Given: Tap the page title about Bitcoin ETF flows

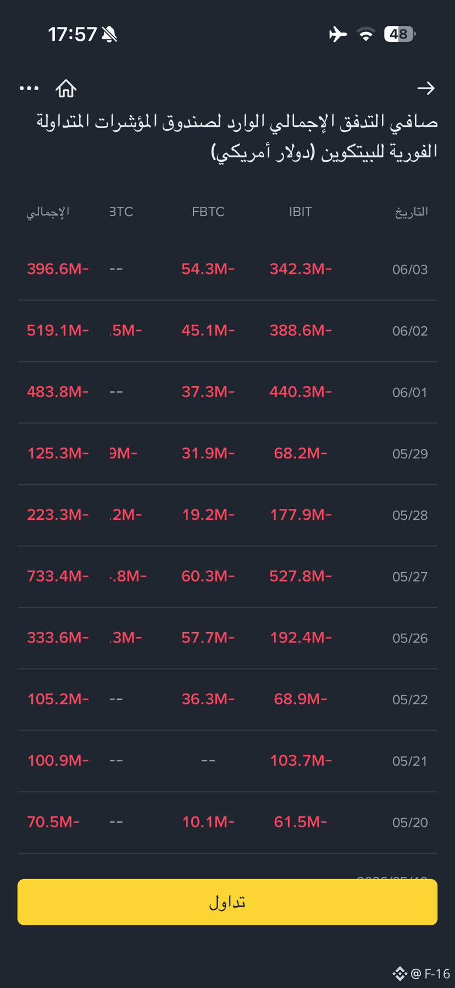Looking at the screenshot, I should [x=237, y=136].
